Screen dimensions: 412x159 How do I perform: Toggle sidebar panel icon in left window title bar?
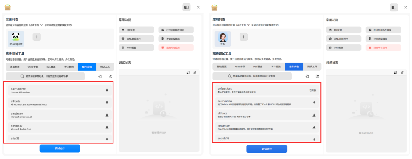[x=186, y=7]
